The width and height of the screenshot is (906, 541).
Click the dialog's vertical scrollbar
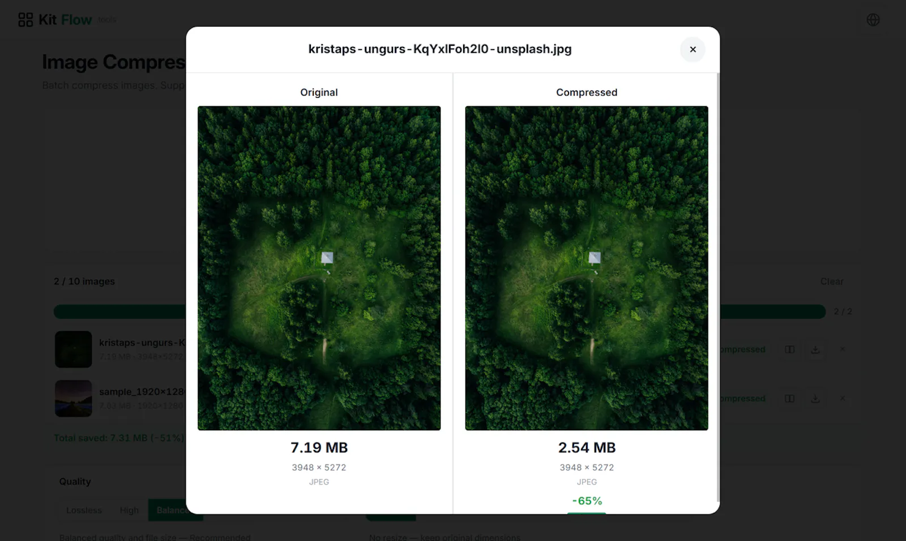pyautogui.click(x=718, y=287)
